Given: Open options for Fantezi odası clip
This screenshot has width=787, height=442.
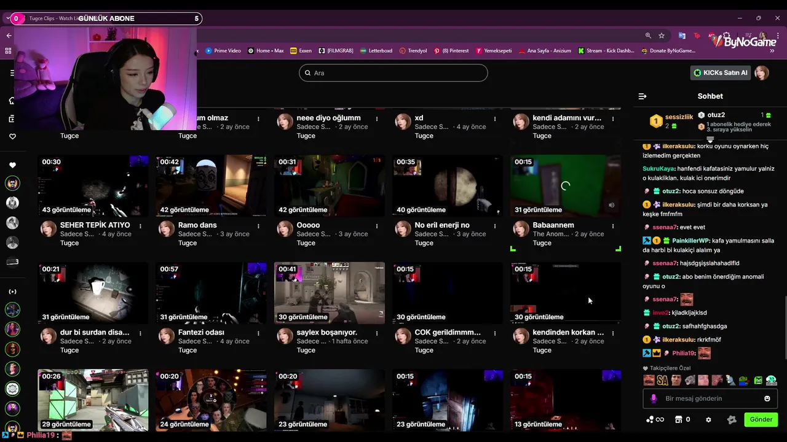Looking at the screenshot, I should pyautogui.click(x=258, y=333).
